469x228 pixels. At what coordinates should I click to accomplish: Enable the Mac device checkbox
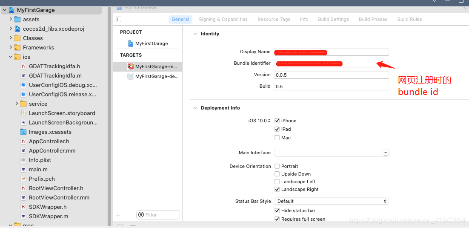tap(277, 138)
